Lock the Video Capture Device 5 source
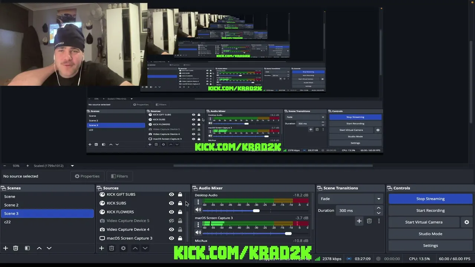This screenshot has width=475, height=267. [x=180, y=221]
